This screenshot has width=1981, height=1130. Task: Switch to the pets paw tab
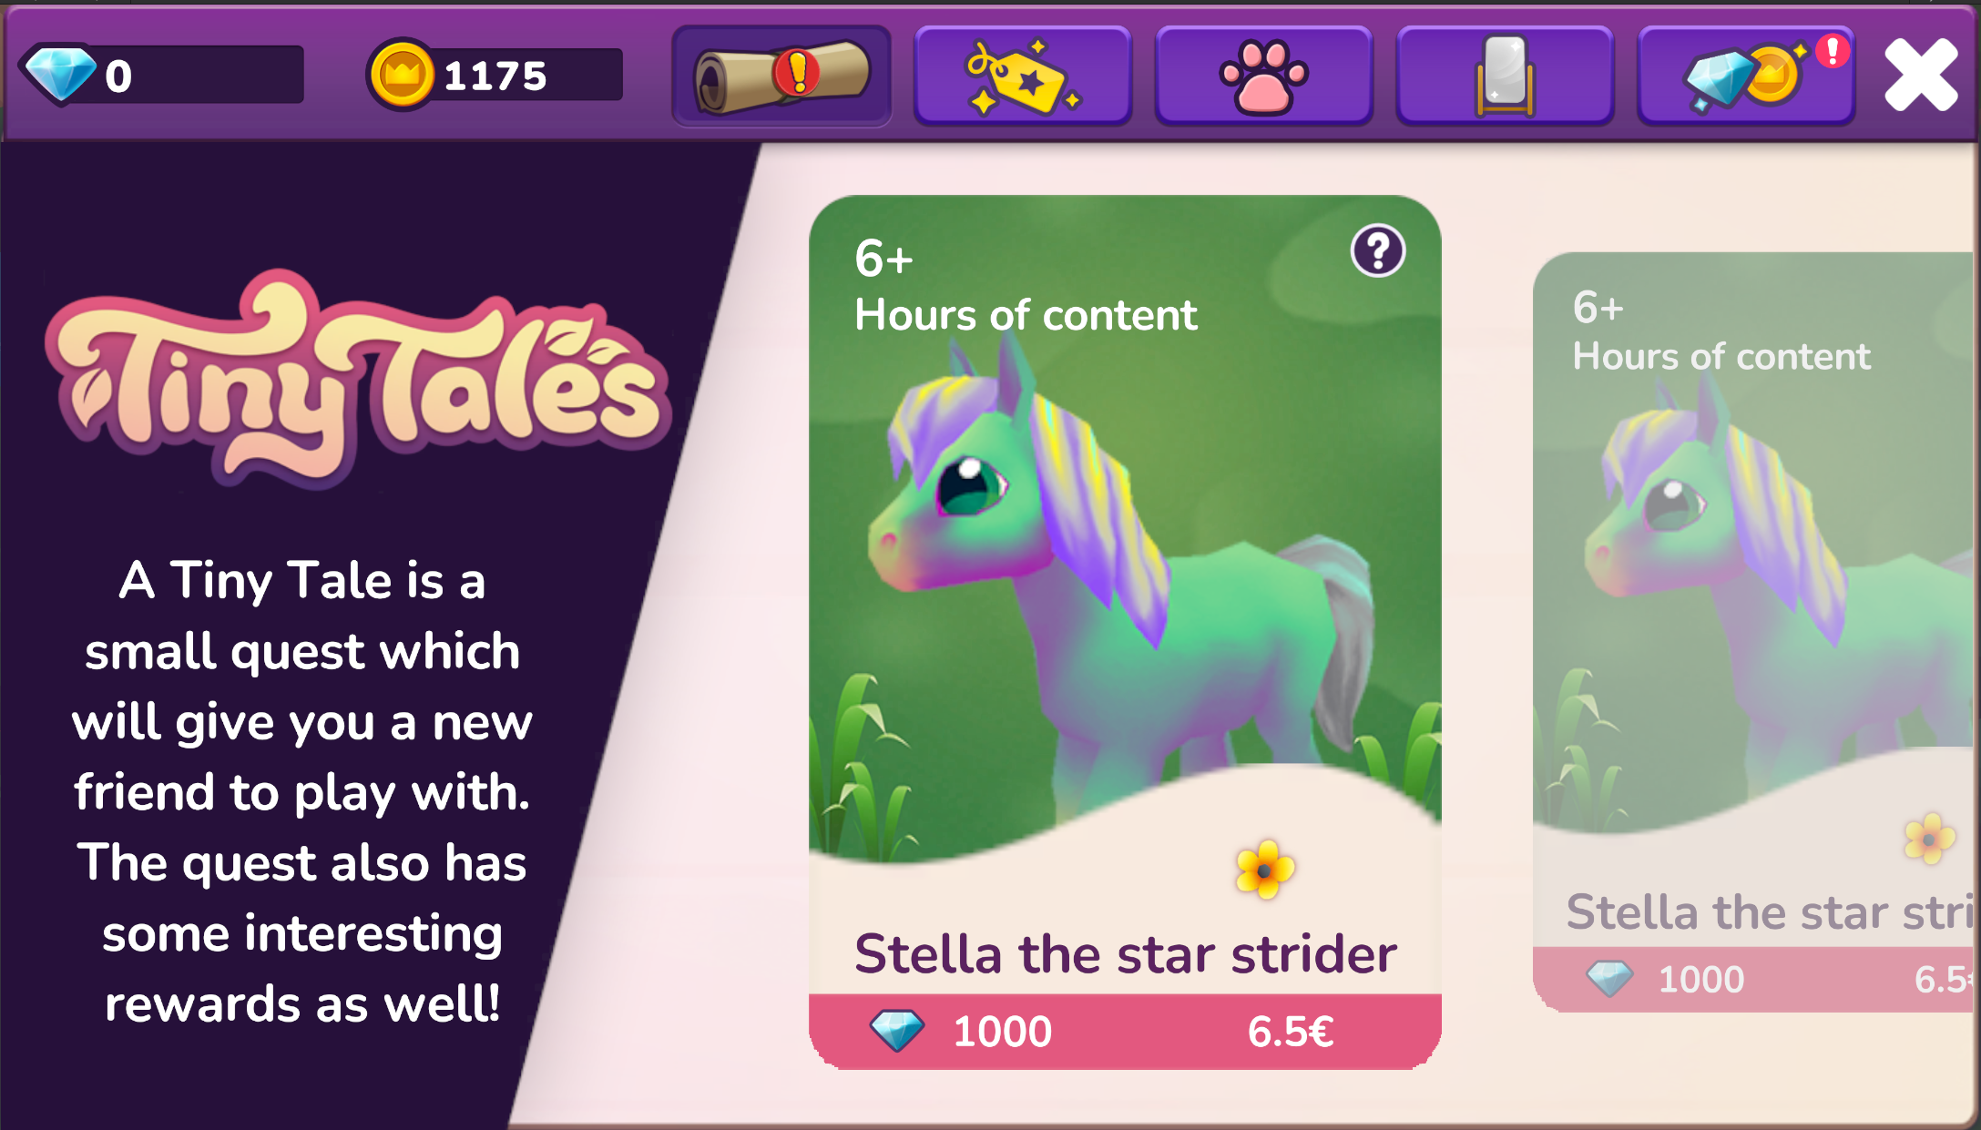[1264, 76]
